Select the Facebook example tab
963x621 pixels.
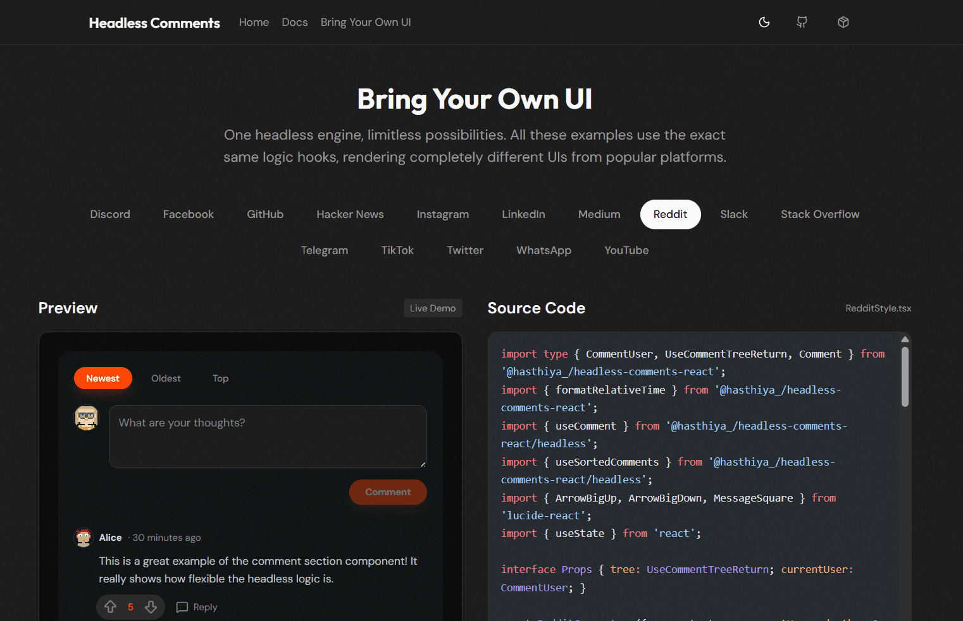189,214
